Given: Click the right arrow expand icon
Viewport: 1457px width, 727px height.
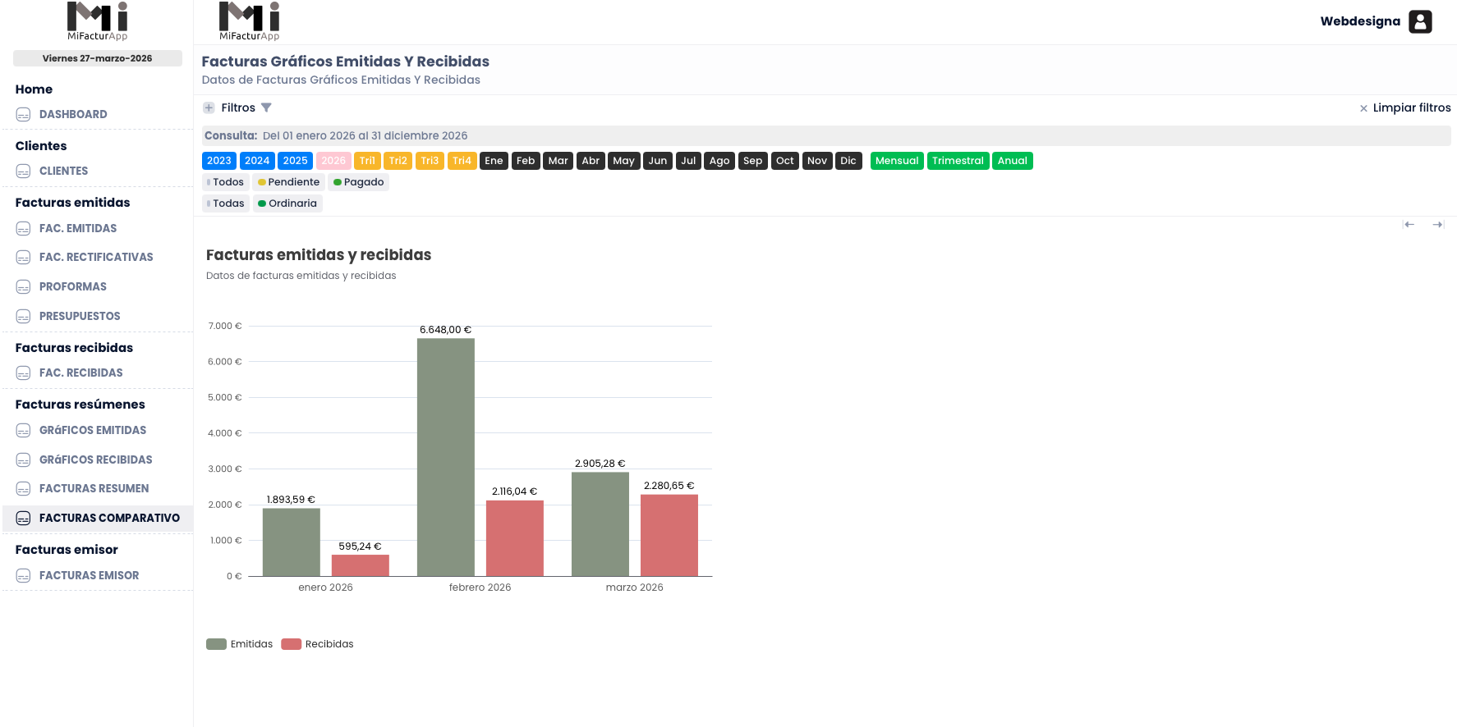Looking at the screenshot, I should (1438, 224).
